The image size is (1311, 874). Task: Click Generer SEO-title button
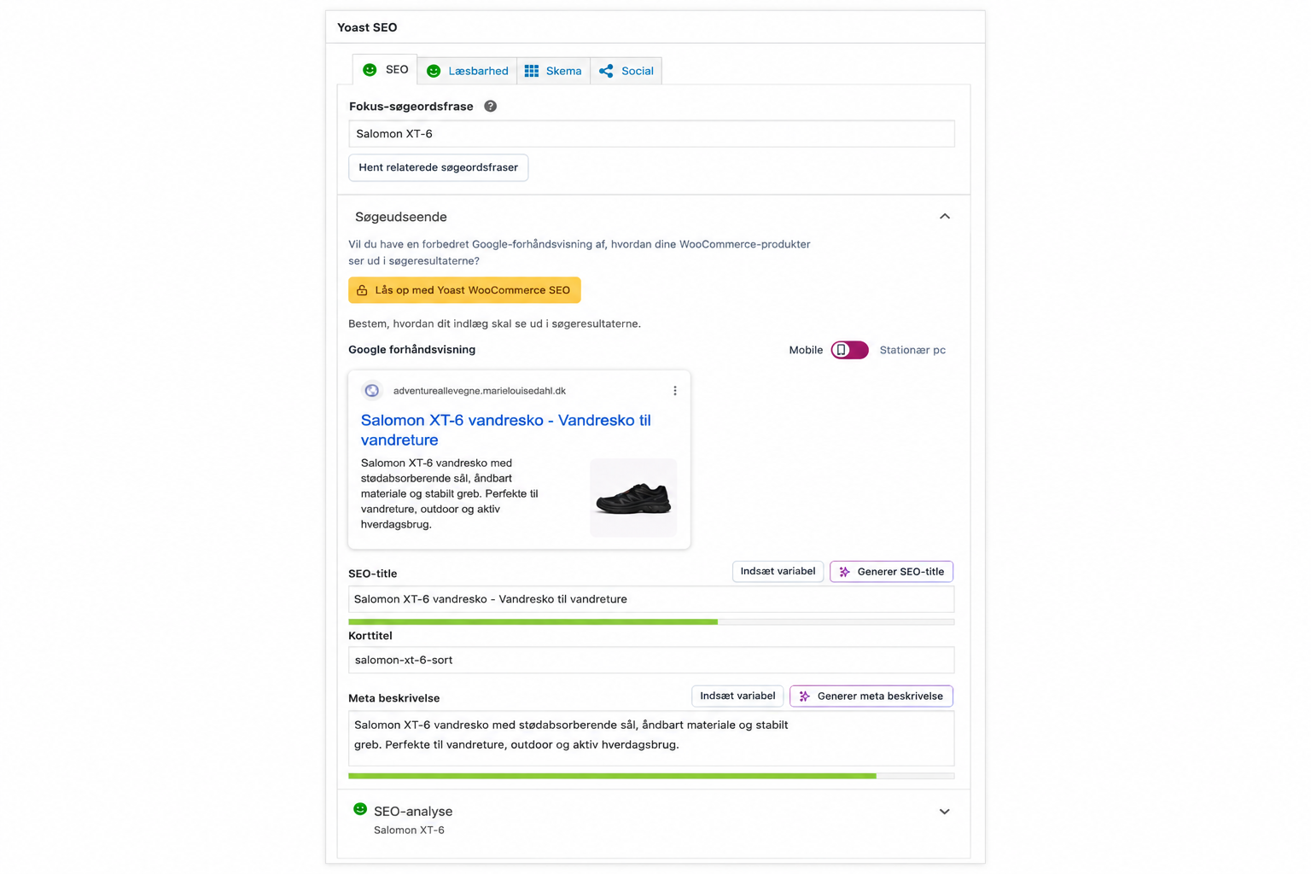tap(891, 572)
